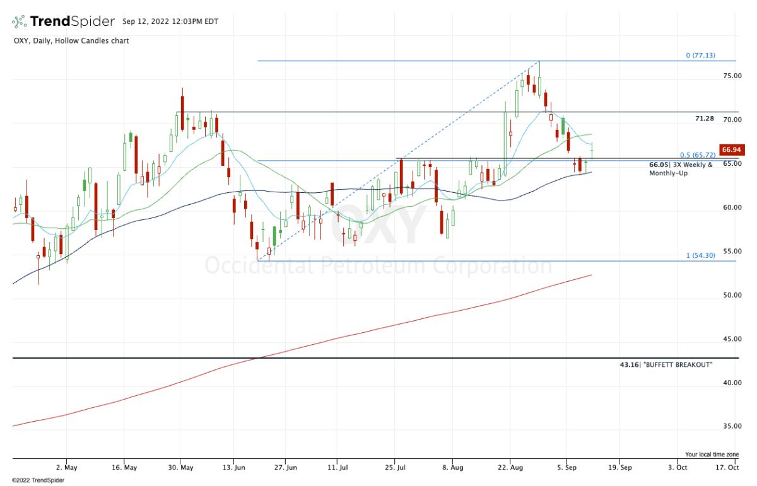Click the "11. Jul" date axis label

pos(337,468)
